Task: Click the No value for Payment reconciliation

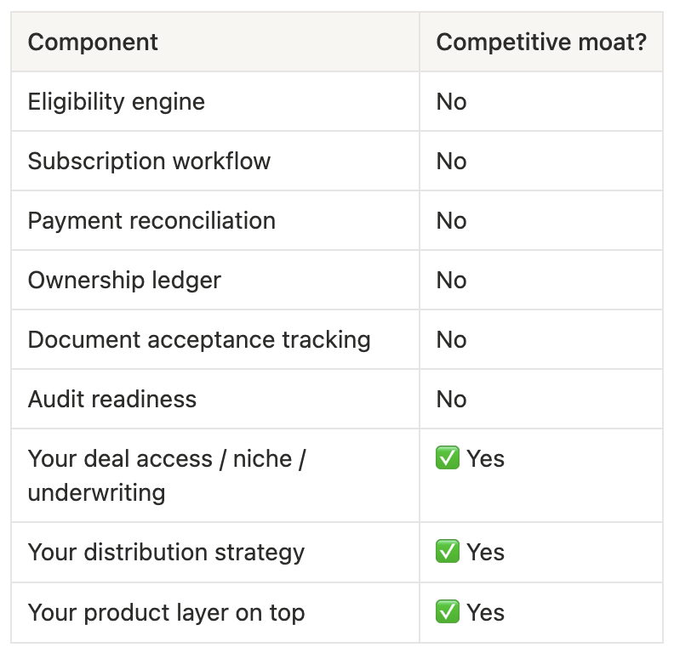Action: click(451, 221)
